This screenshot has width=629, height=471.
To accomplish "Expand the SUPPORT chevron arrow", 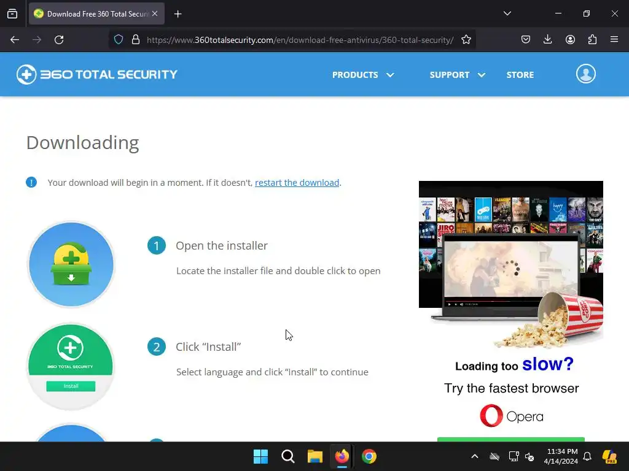I will [x=482, y=75].
